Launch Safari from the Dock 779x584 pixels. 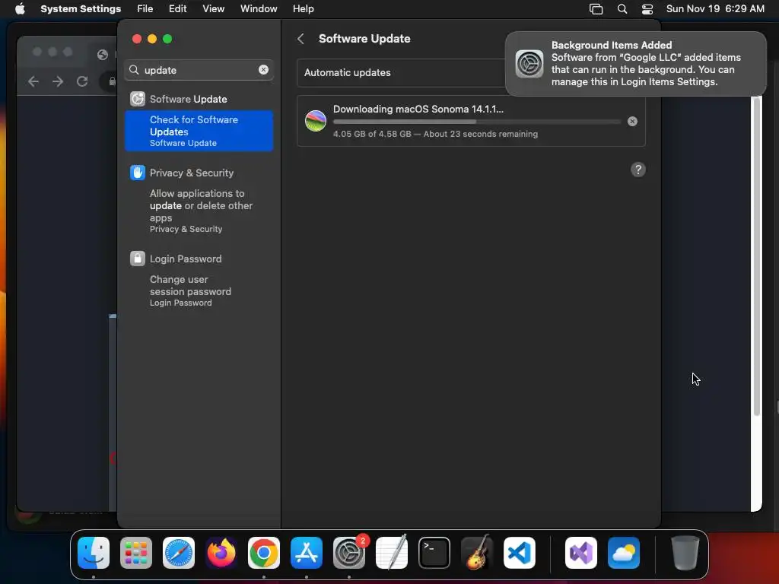coord(179,553)
